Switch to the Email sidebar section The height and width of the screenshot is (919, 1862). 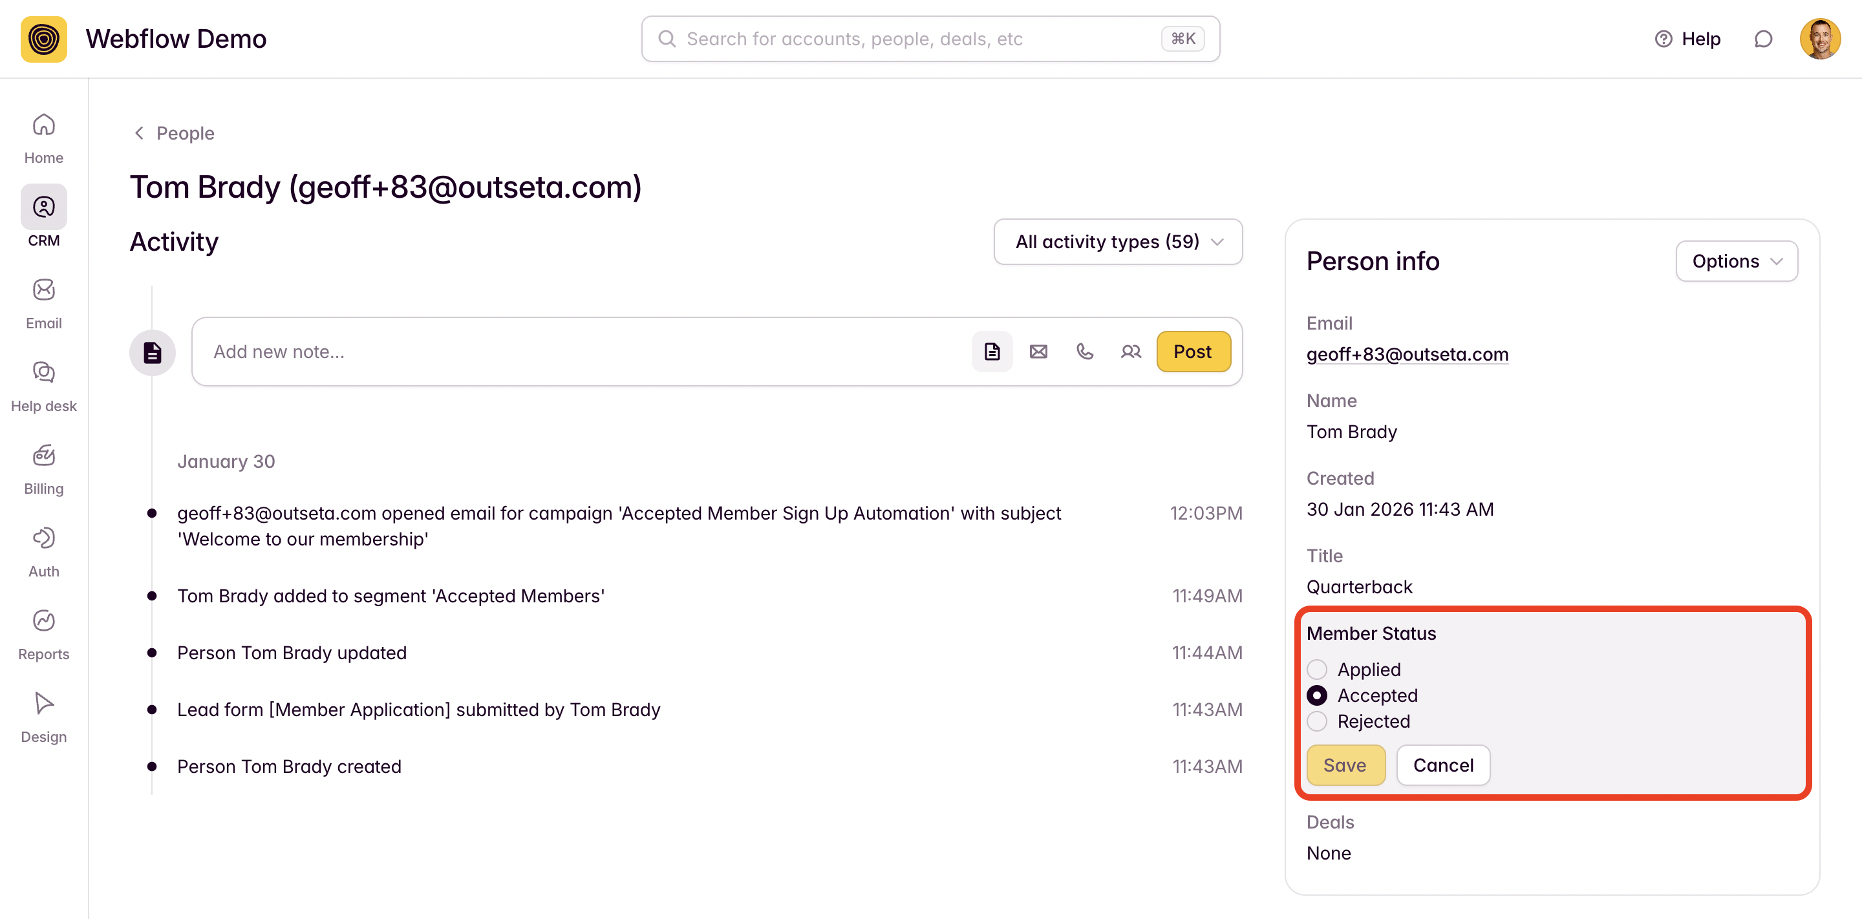point(43,304)
